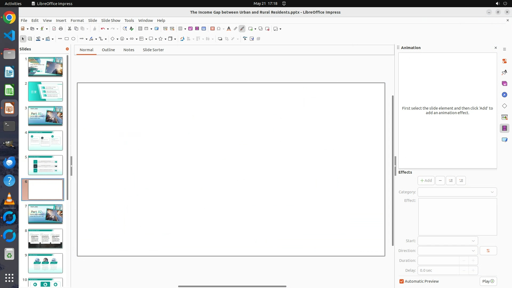512x288 pixels.
Task: Switch to the Slide Sorter tab
Action: [x=153, y=50]
